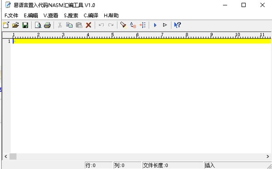Open the C.编译 menu
272x169 pixels.
coord(91,15)
